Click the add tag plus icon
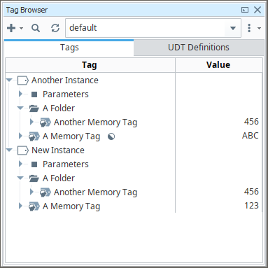The image size is (268, 268). pyautogui.click(x=11, y=28)
